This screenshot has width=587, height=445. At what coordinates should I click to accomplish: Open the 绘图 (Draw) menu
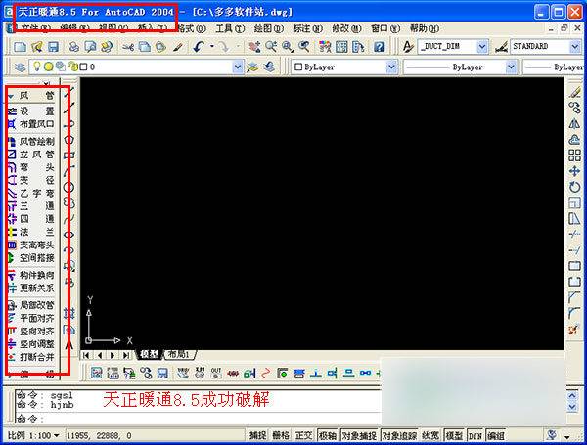click(x=269, y=28)
